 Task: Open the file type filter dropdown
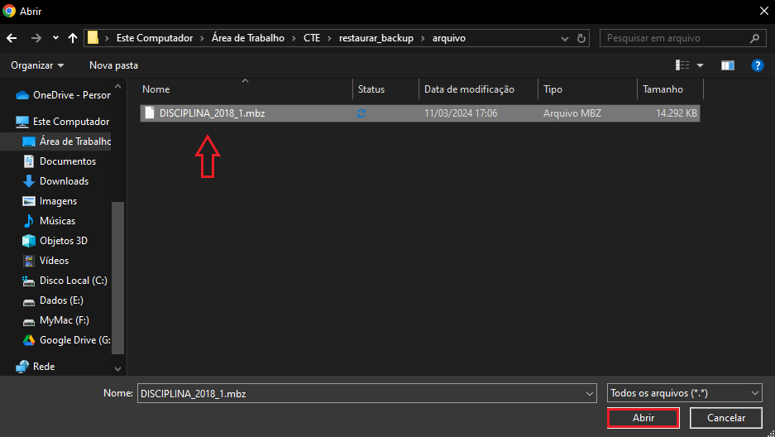(683, 393)
